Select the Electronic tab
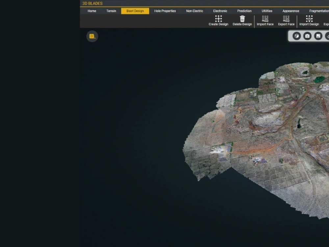The height and width of the screenshot is (247, 329). pyautogui.click(x=220, y=11)
